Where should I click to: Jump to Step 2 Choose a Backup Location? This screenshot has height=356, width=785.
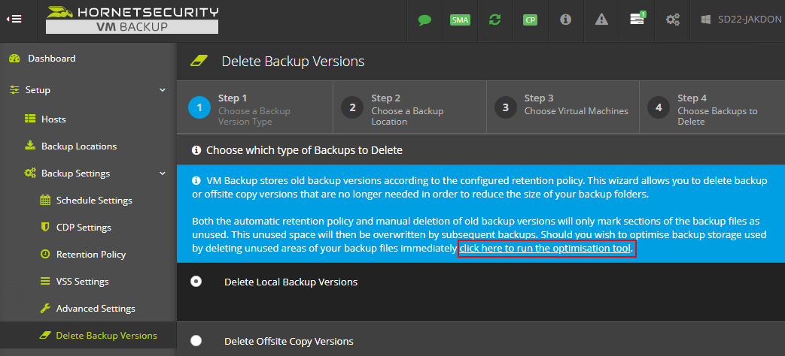(409, 107)
